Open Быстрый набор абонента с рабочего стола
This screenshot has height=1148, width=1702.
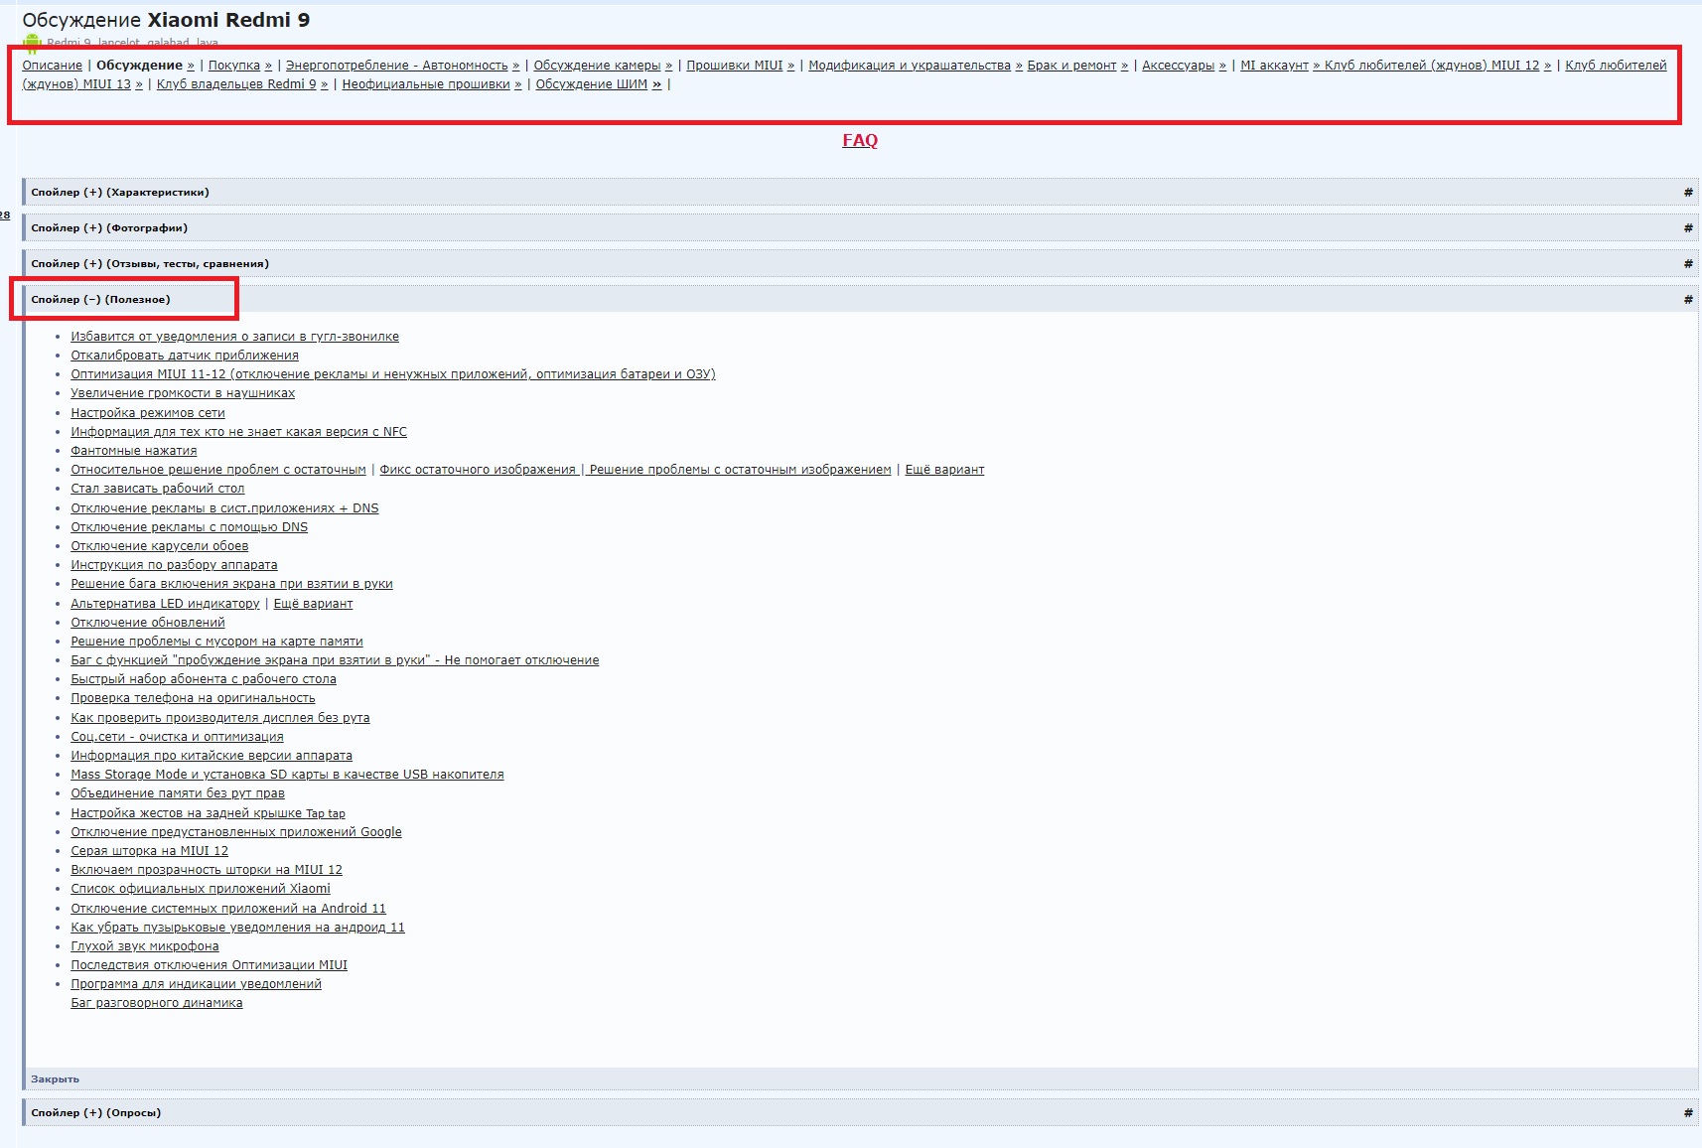204,679
